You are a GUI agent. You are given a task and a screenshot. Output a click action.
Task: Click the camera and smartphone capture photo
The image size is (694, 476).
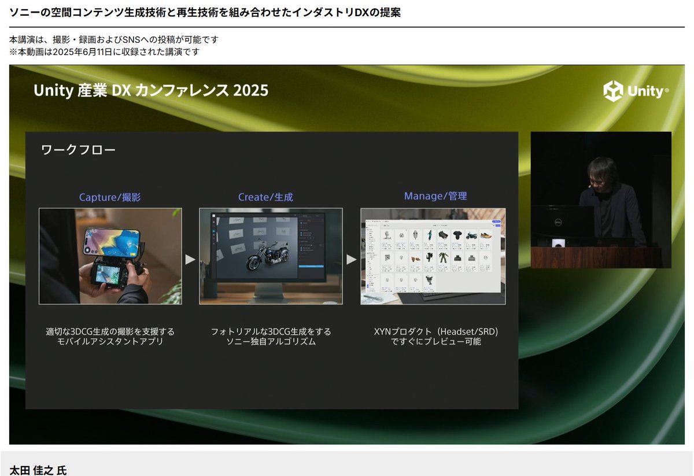pyautogui.click(x=110, y=256)
